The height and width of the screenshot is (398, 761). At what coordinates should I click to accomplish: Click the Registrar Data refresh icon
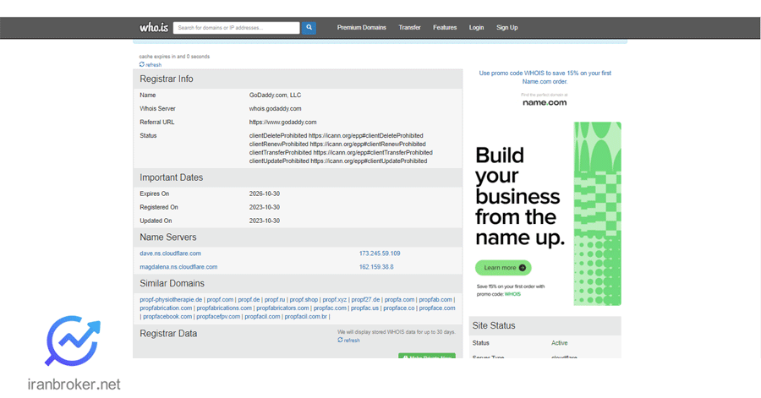340,341
